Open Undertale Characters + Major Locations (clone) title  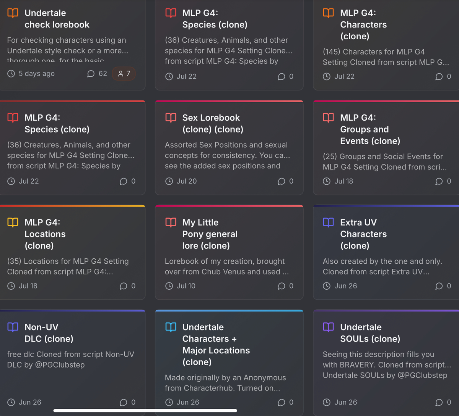(x=216, y=345)
